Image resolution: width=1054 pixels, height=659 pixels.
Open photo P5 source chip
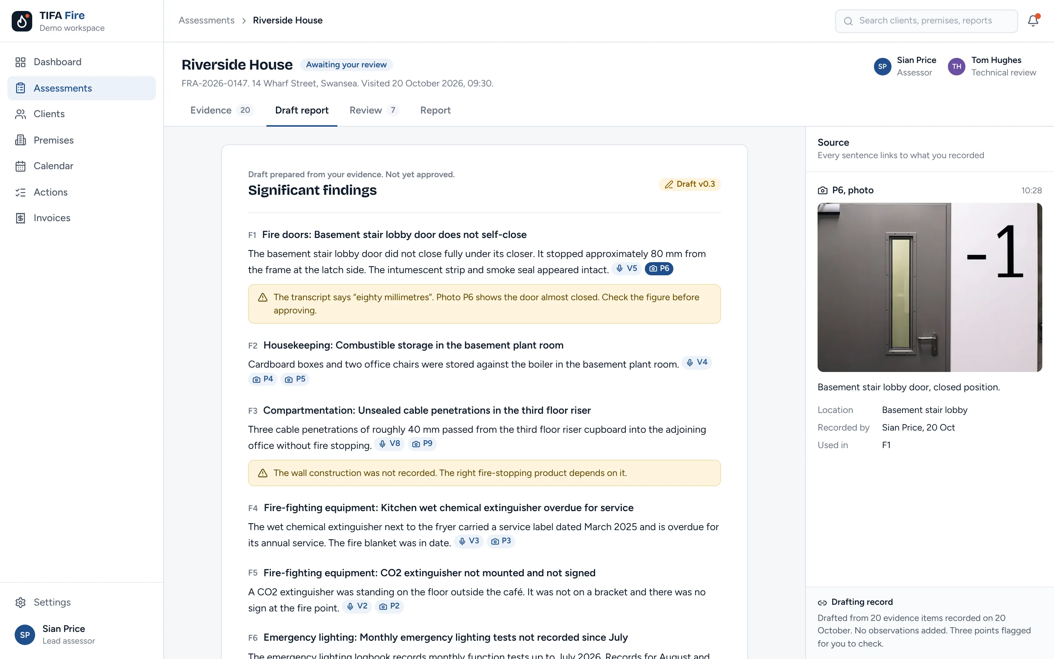coord(295,379)
